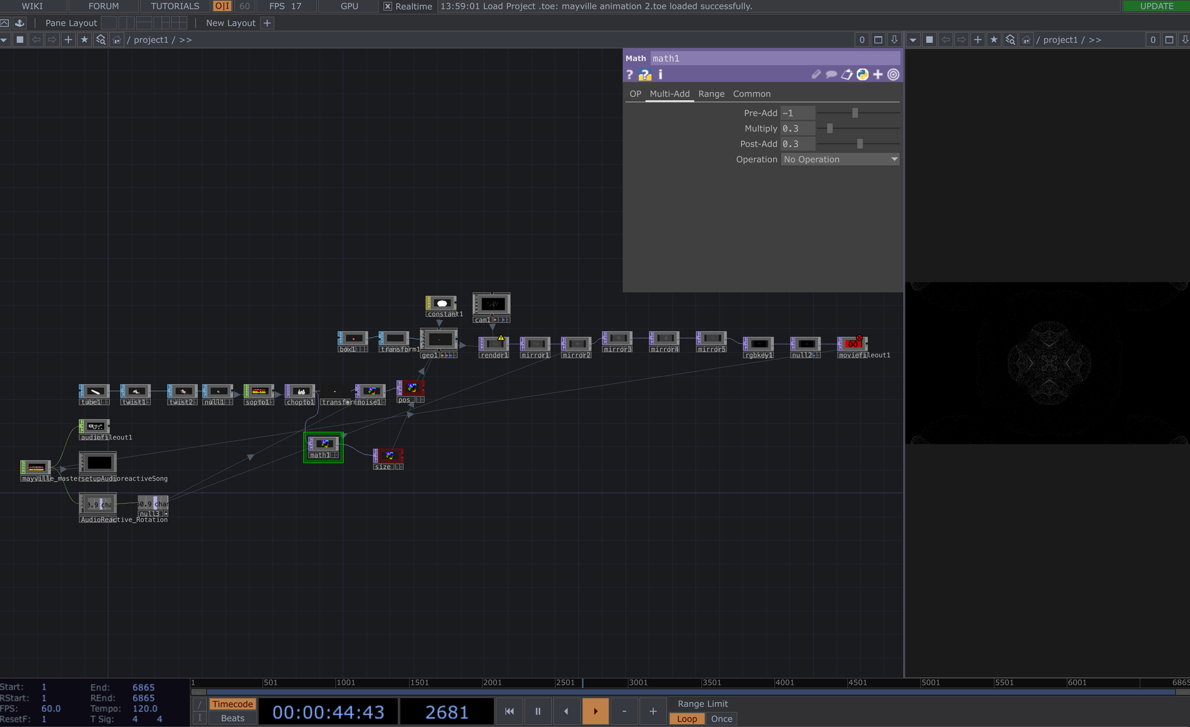Viewport: 1190px width, 727px height.
Task: Click the comment speech bubble icon
Action: [x=831, y=74]
